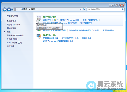This screenshot has width=127, height=92.
Task: Click the 程序和功能 icon
Action: point(39,18)
